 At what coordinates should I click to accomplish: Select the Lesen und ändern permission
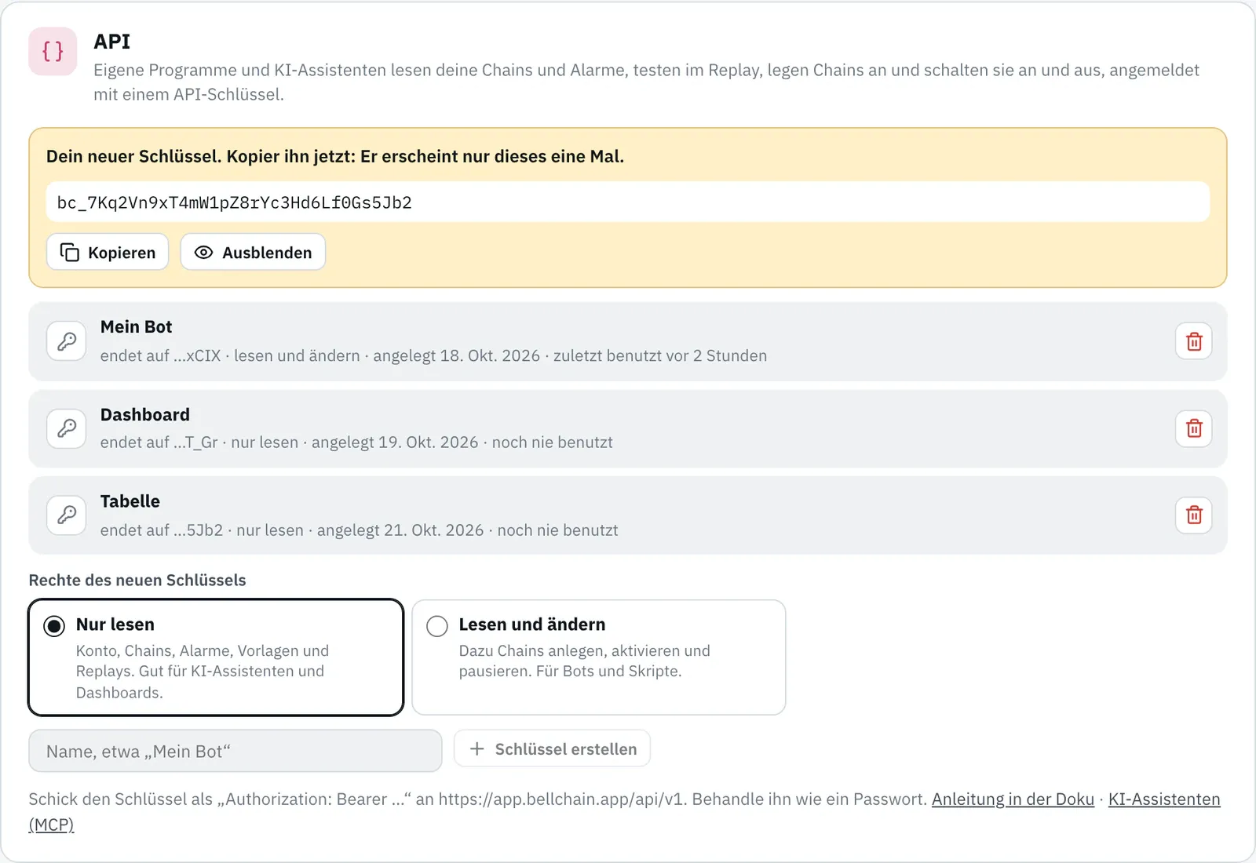coord(599,657)
